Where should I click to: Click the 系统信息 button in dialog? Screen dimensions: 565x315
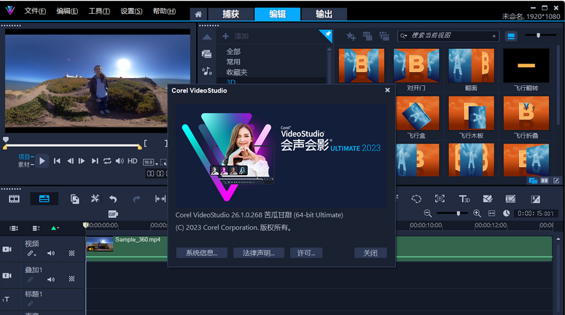click(202, 253)
